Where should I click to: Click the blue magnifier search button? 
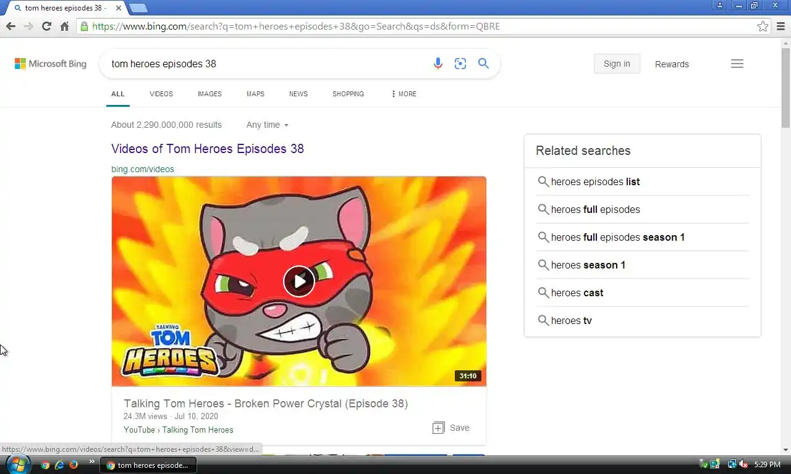[x=483, y=64]
